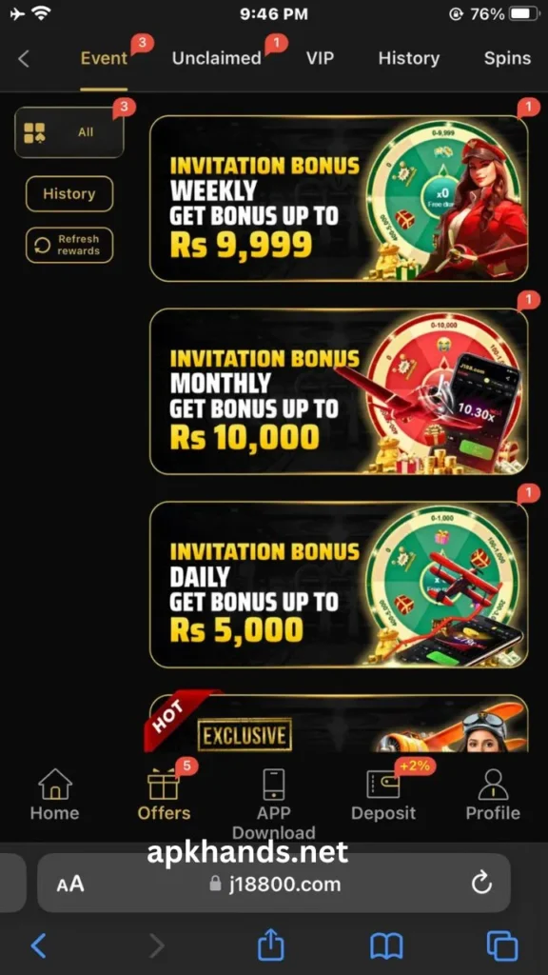
Task: Switch to the Unclaimed tab
Action: pyautogui.click(x=217, y=58)
